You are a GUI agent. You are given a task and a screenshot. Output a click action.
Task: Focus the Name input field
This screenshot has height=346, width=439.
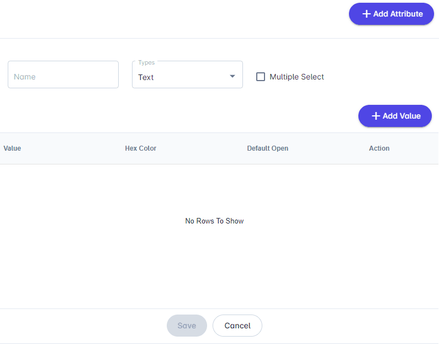pyautogui.click(x=63, y=74)
